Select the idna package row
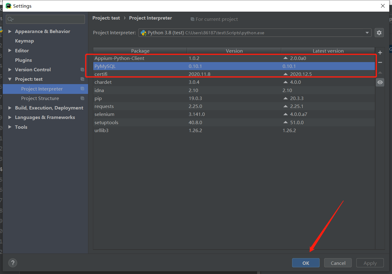The height and width of the screenshot is (274, 392). pos(234,90)
